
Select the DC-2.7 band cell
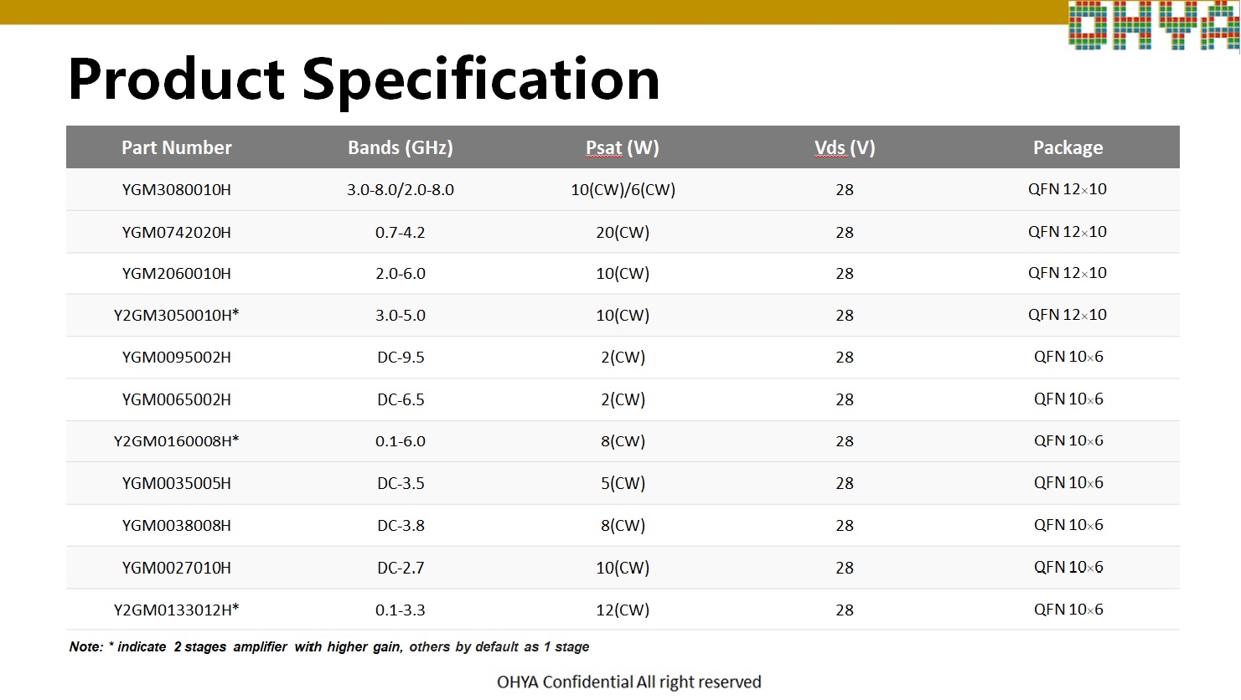coord(401,568)
